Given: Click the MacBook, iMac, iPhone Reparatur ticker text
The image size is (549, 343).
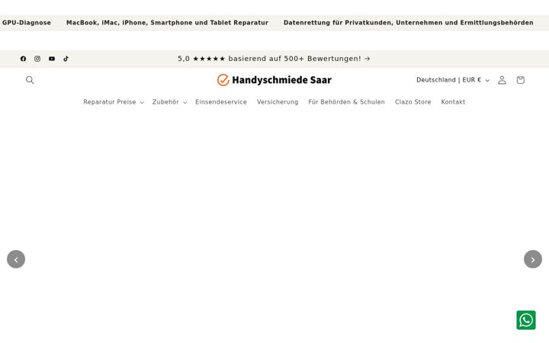Looking at the screenshot, I should pos(167,23).
